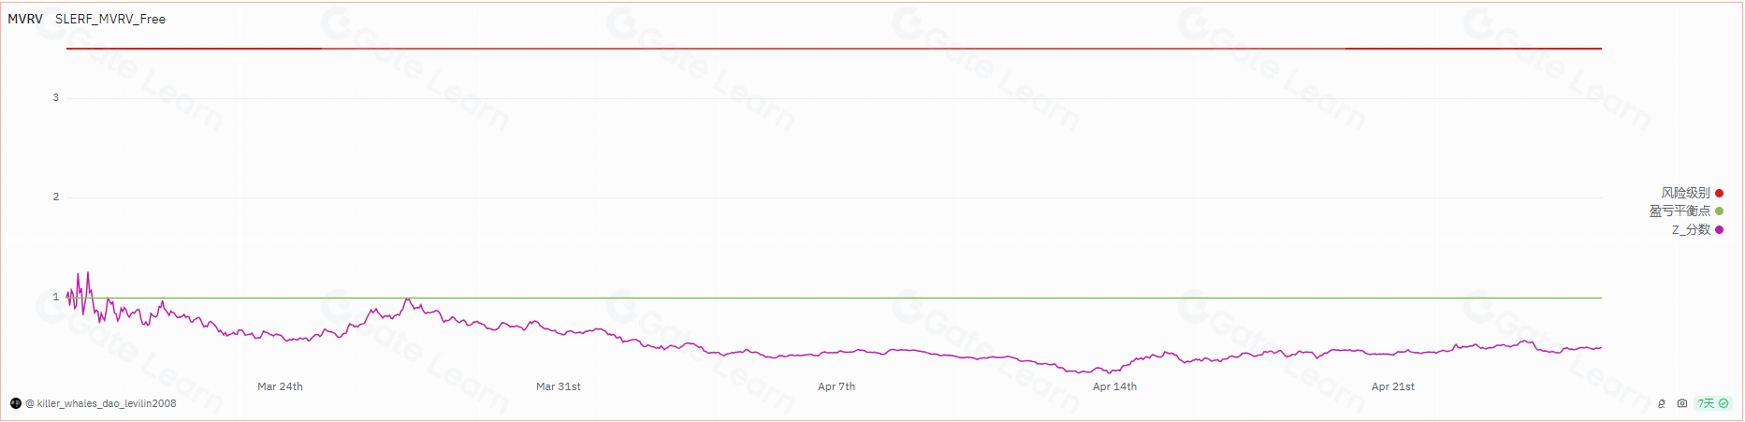Click the MVRV chart title
Image resolution: width=1745 pixels, height=422 pixels.
[25, 19]
